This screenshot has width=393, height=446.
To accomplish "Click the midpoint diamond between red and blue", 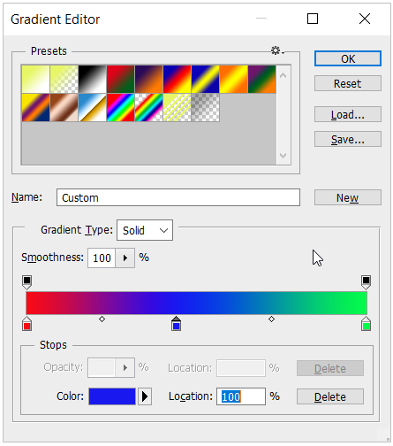I will pos(102,319).
